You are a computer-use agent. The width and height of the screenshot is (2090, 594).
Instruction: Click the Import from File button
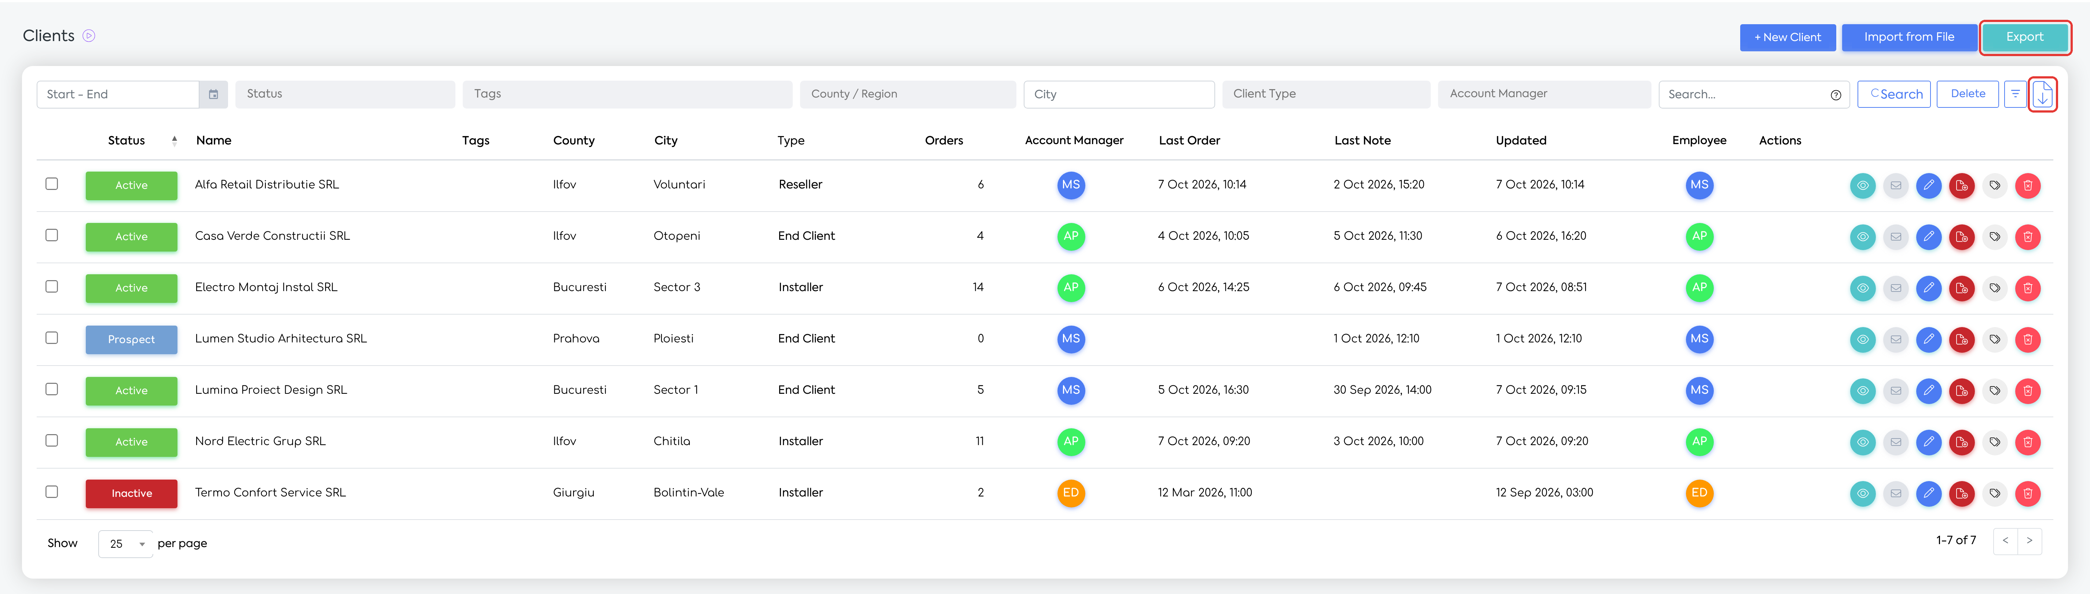click(x=1909, y=37)
